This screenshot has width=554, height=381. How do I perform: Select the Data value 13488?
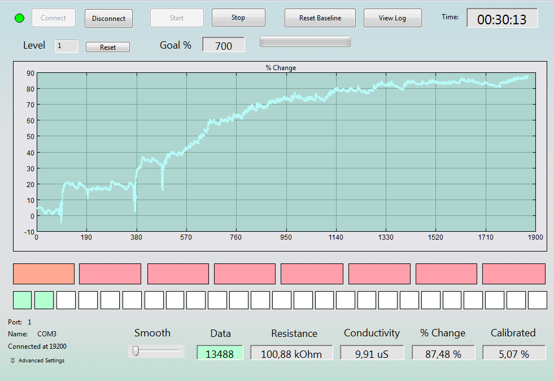point(220,353)
